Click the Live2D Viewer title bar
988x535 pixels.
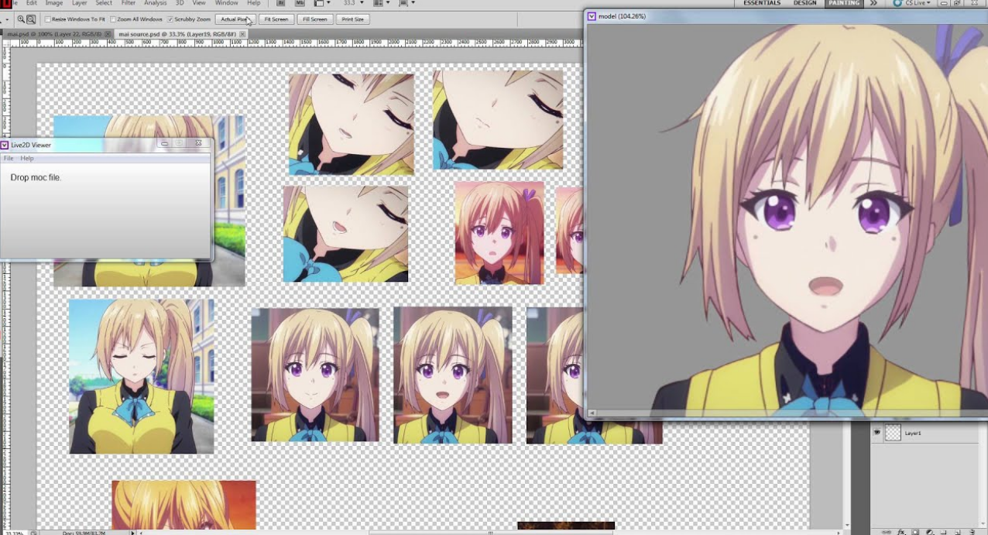pyautogui.click(x=105, y=145)
